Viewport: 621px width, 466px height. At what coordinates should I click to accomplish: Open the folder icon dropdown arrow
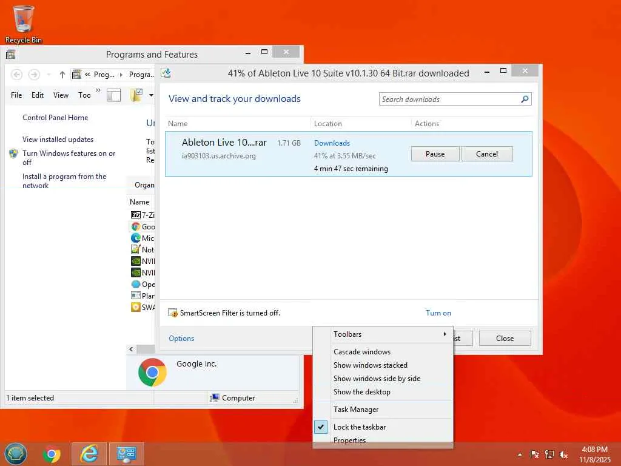point(151,95)
